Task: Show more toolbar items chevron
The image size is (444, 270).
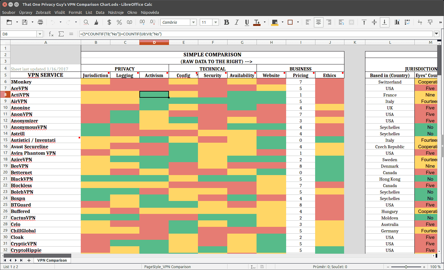Action: pyautogui.click(x=440, y=22)
